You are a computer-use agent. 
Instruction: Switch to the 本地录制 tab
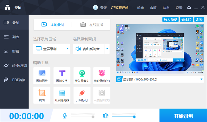click(x=53, y=25)
